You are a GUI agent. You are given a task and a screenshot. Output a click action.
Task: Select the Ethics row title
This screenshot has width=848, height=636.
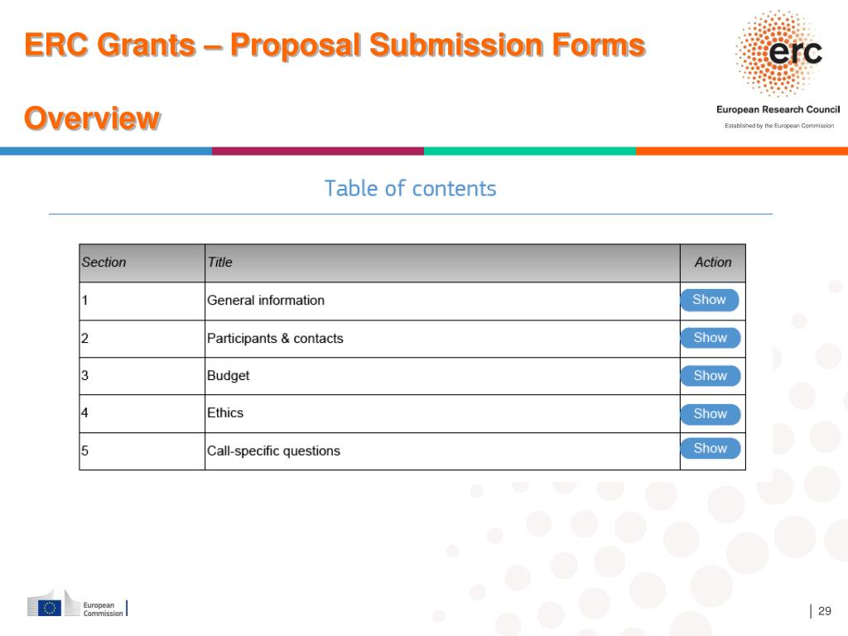pyautogui.click(x=225, y=412)
